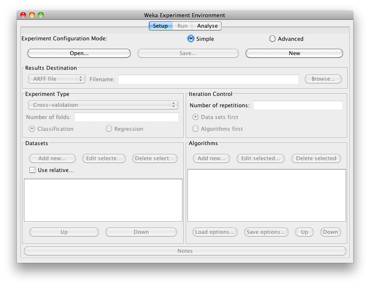This screenshot has height=286, width=370.
Task: Focus the Filename input field
Action: coord(209,79)
